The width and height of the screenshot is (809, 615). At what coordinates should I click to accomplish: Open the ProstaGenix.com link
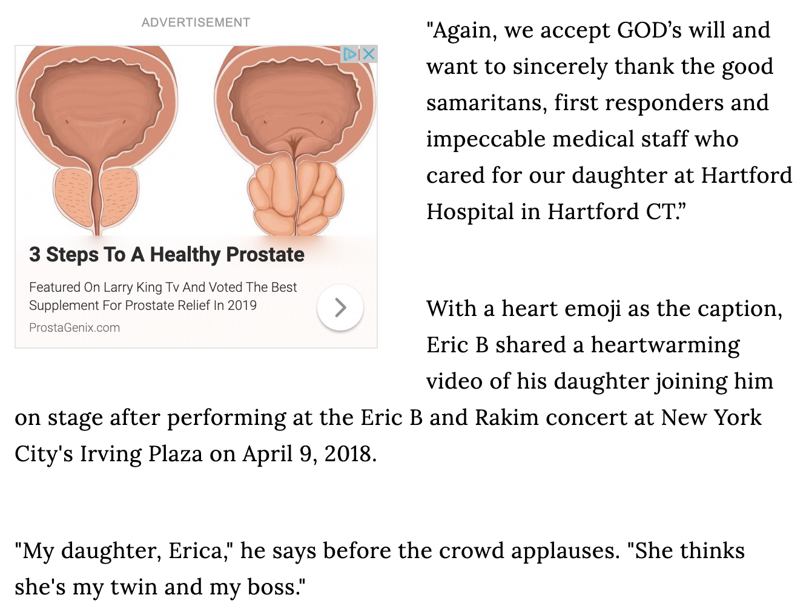coord(74,327)
